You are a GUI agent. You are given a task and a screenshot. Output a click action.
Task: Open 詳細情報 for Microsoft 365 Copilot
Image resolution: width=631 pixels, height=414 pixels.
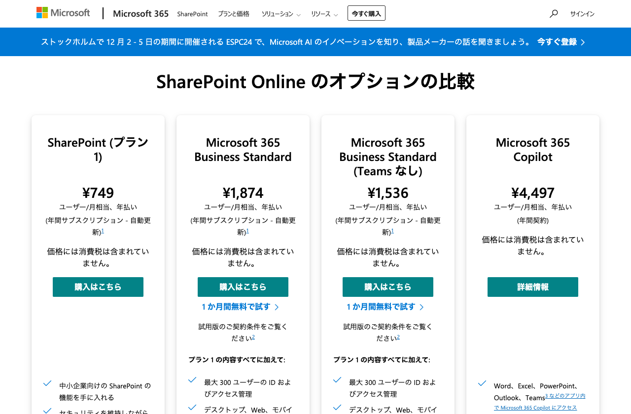[532, 287]
